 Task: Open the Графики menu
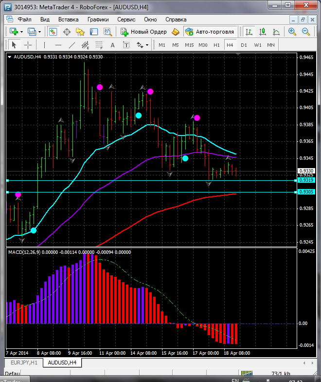[98, 19]
